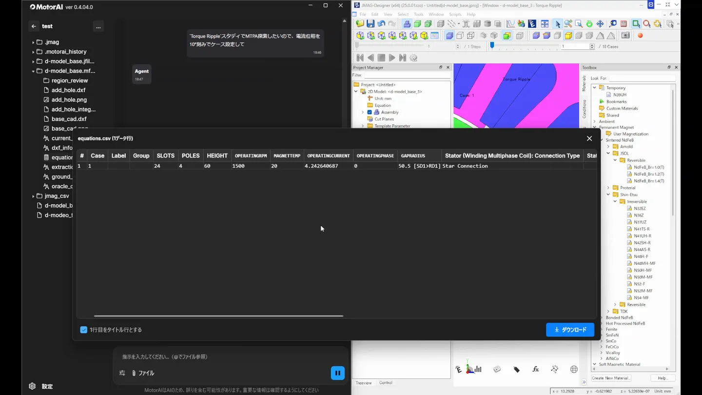Activate the blue four-arrow pan tool
Viewport: 702px width, 395px height.
[600, 24]
